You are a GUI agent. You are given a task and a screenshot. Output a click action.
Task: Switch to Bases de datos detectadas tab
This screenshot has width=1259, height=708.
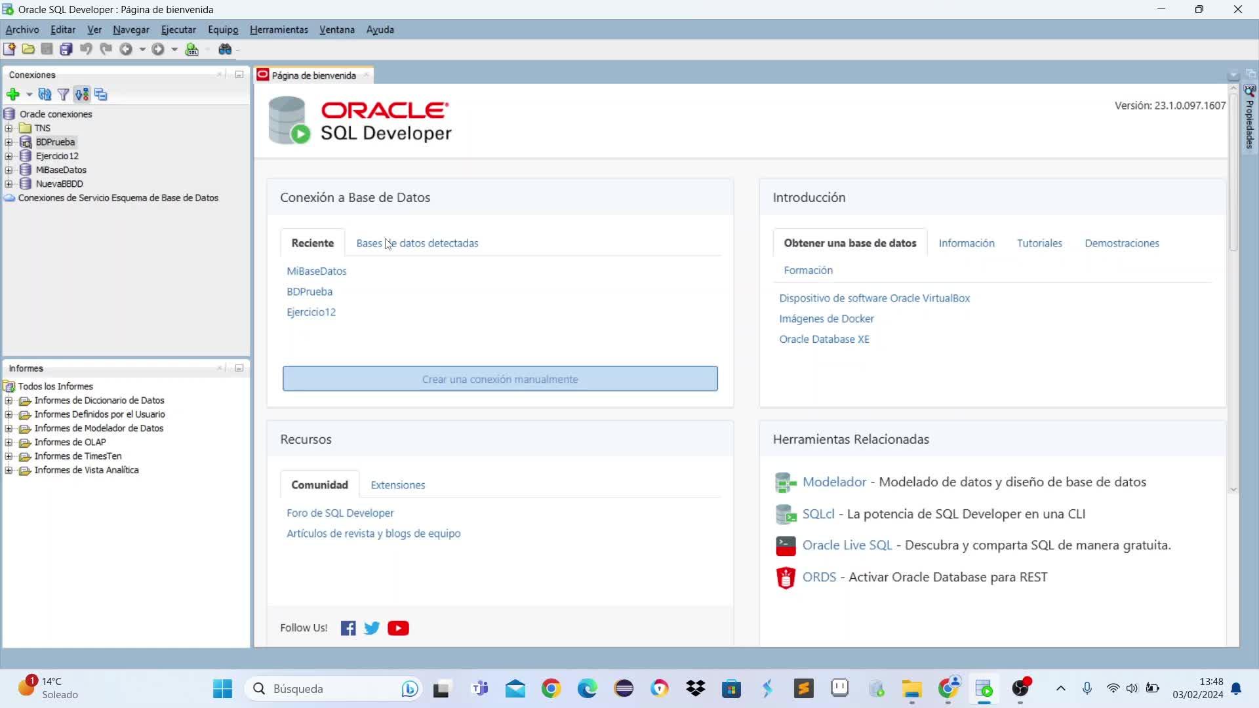click(417, 243)
